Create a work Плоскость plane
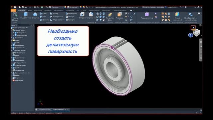Viewport: 213px width, 120px height. (x=119, y=16)
